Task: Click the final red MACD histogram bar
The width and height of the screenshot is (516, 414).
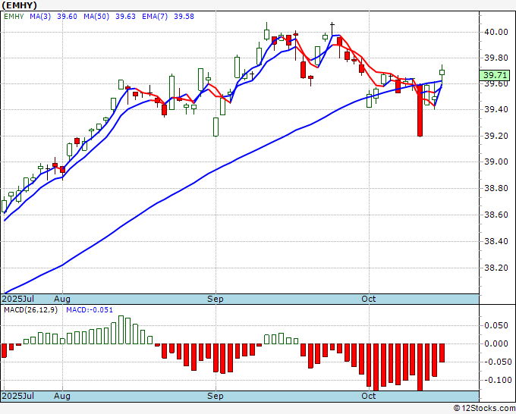Action: click(442, 353)
